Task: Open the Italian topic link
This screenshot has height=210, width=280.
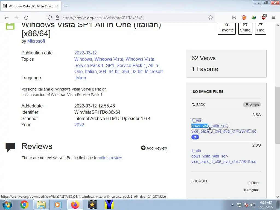Action: [x=91, y=71]
